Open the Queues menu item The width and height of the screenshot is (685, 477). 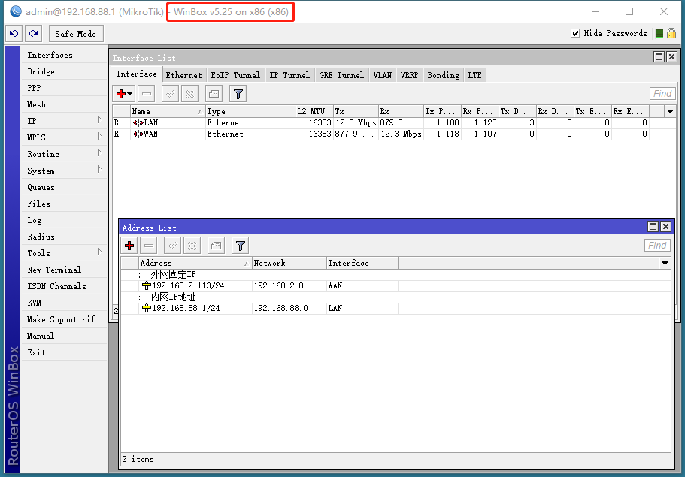pyautogui.click(x=64, y=188)
